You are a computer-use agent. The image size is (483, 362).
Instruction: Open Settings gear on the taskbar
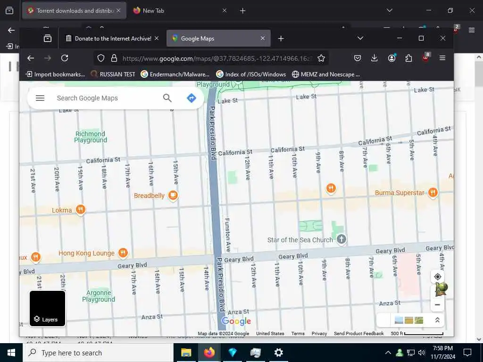click(x=278, y=353)
